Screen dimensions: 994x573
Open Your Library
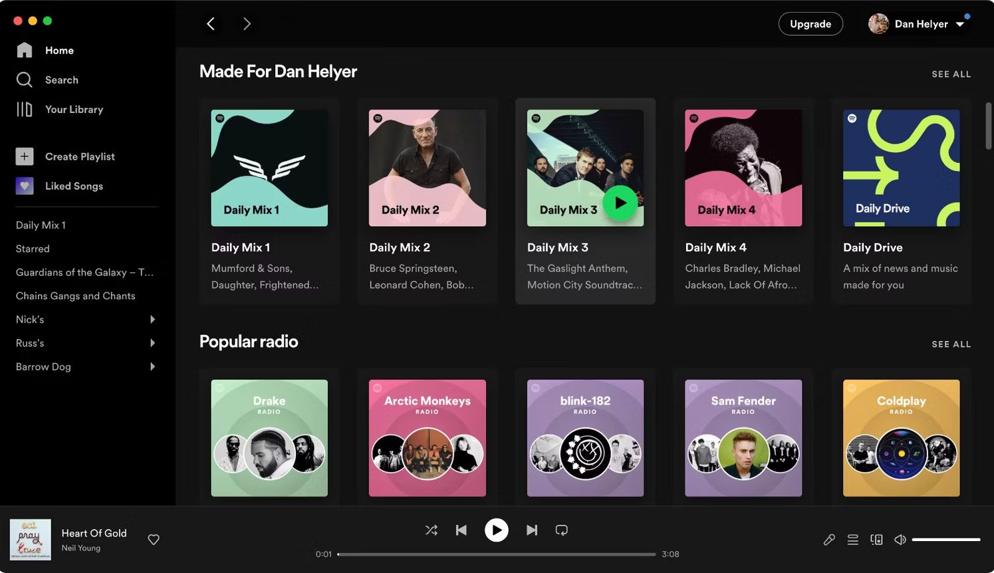click(x=60, y=110)
